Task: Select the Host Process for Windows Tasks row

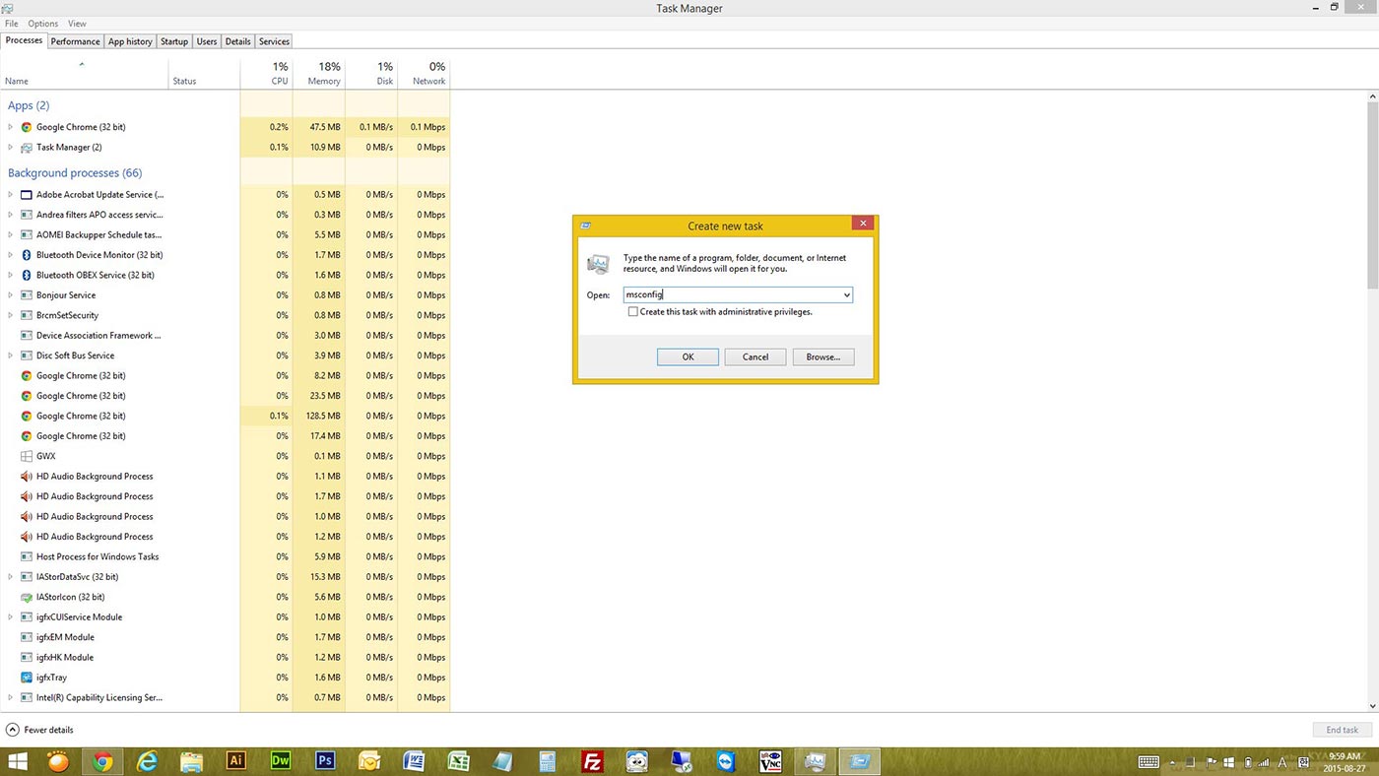Action: (x=225, y=556)
